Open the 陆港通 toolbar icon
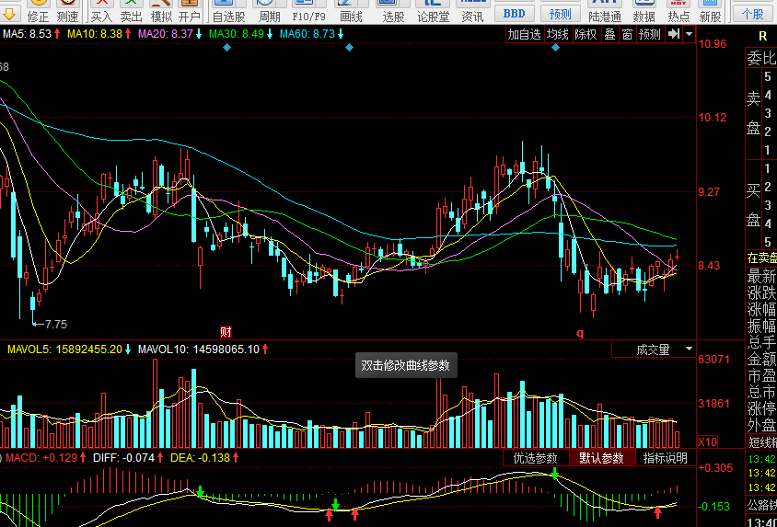The image size is (777, 527). [x=605, y=11]
